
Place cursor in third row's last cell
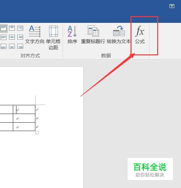coord(24,127)
